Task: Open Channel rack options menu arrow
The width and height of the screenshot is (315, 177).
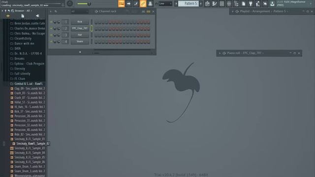Action: [x=51, y=11]
